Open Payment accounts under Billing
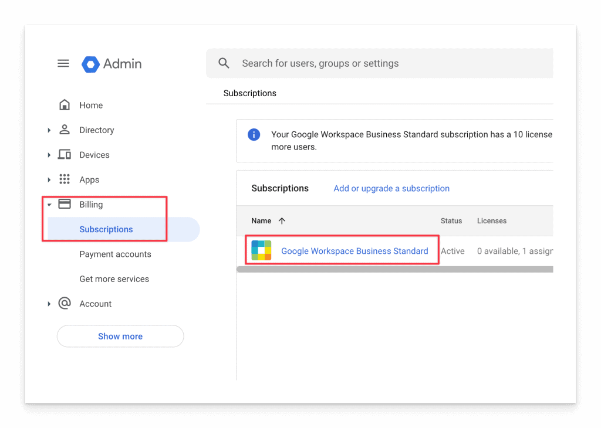This screenshot has width=601, height=428. (115, 254)
